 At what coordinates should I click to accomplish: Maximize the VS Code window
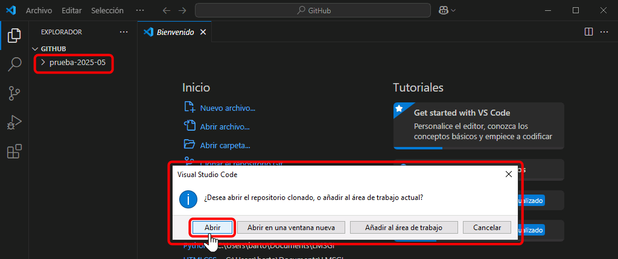pyautogui.click(x=576, y=11)
